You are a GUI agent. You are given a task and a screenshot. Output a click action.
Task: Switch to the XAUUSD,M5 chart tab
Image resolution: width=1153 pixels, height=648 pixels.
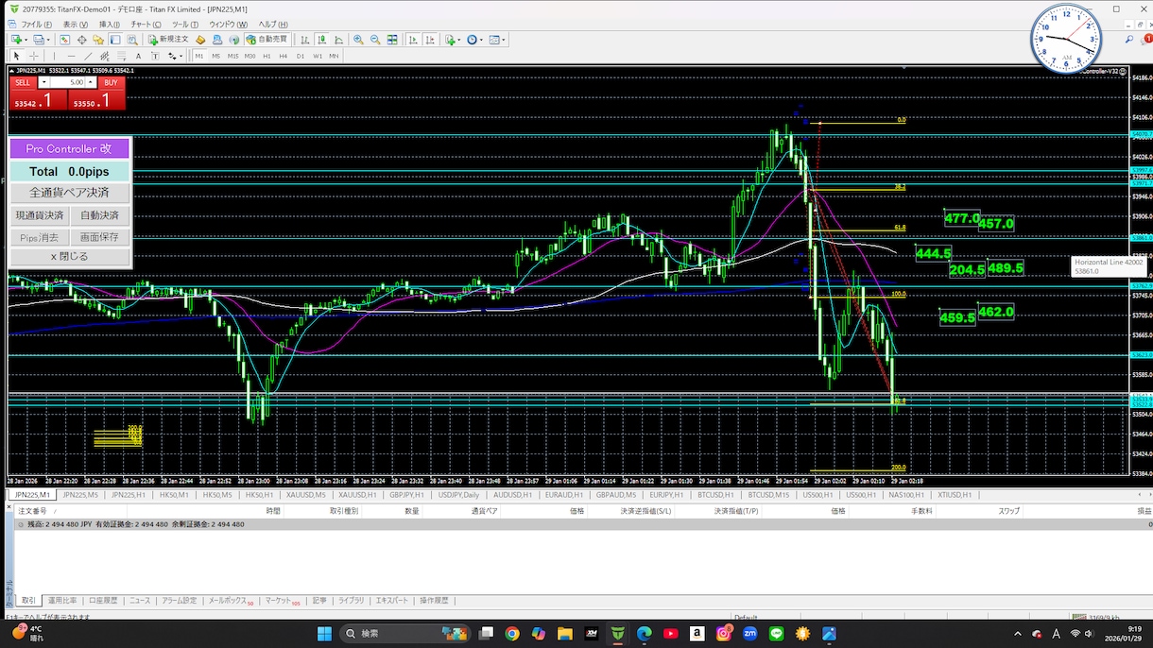305,495
